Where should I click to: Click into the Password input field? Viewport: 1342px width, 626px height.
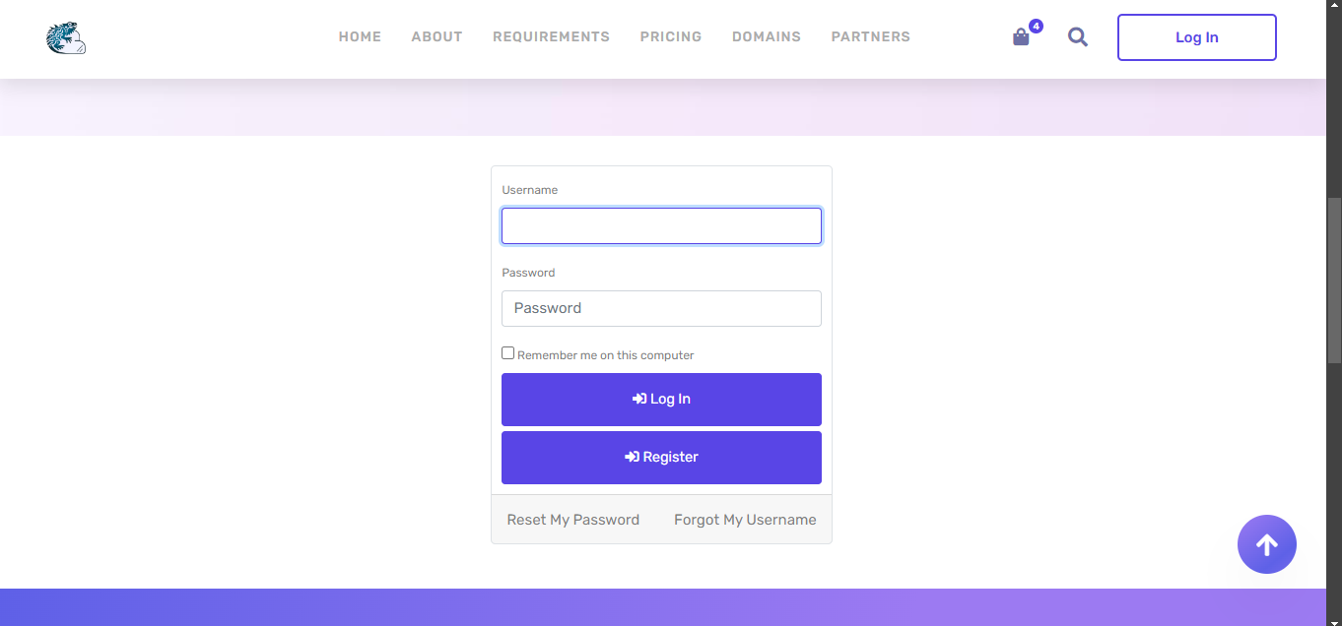661,308
